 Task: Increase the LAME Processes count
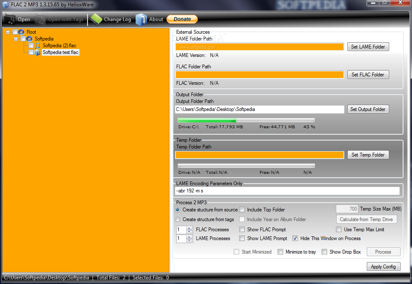coord(189,237)
